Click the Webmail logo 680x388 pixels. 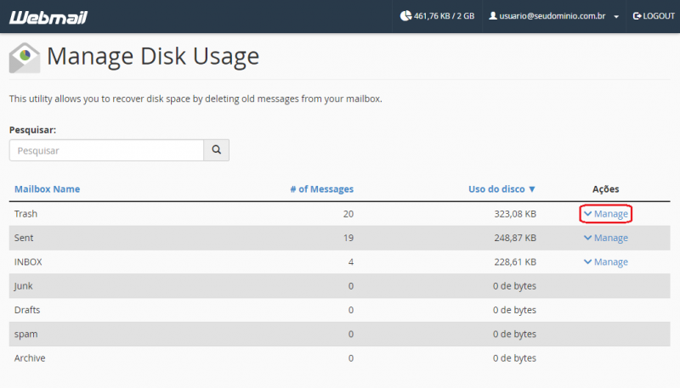tap(48, 17)
